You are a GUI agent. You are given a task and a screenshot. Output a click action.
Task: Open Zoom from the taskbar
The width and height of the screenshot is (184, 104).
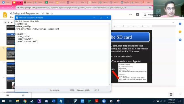click(104, 101)
